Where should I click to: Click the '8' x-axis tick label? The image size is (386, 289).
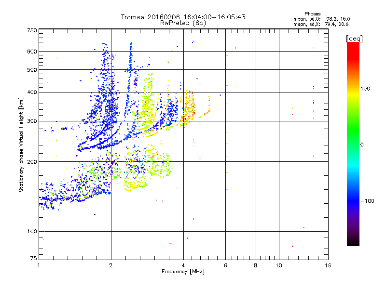pyautogui.click(x=256, y=265)
